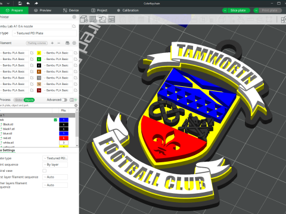Switch process view to Global
This screenshot has width=286, height=214.
19,100
